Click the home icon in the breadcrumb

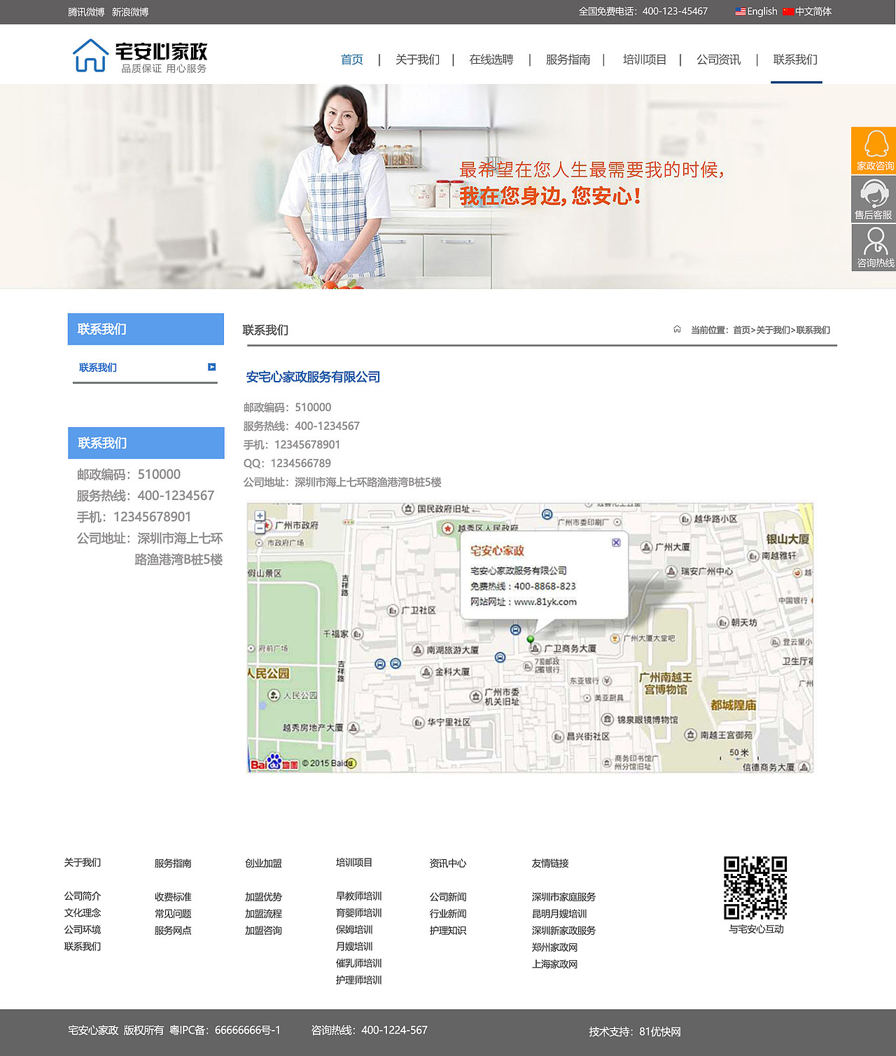coord(677,328)
